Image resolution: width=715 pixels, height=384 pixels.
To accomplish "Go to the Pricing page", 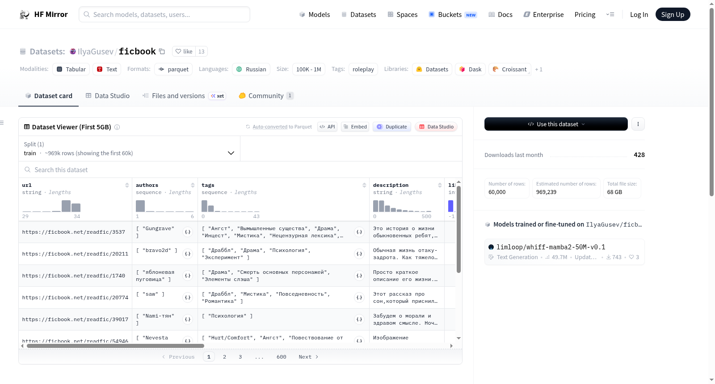I will coord(585,15).
